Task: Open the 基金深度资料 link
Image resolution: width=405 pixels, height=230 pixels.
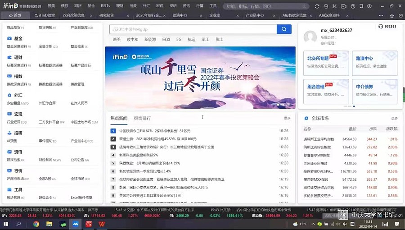Action: [x=18, y=46]
